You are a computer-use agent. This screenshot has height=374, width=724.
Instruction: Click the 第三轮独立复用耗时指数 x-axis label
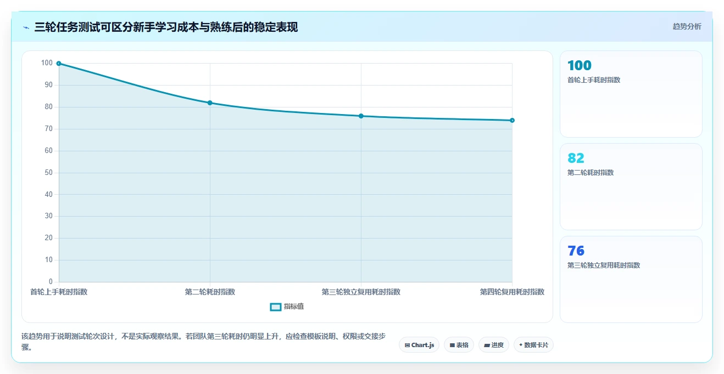point(361,292)
